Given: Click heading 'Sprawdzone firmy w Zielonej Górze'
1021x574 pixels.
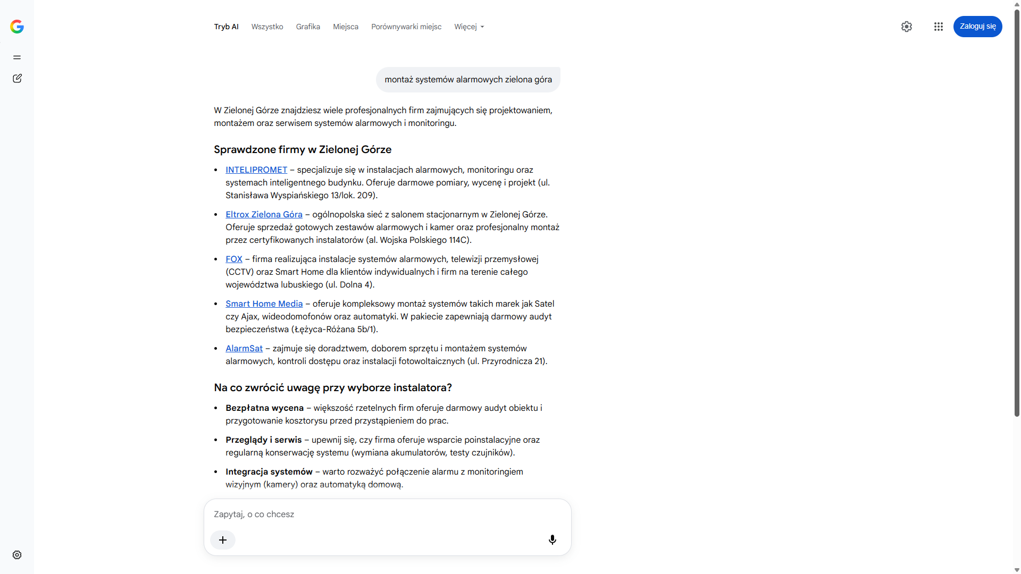Looking at the screenshot, I should [x=303, y=150].
